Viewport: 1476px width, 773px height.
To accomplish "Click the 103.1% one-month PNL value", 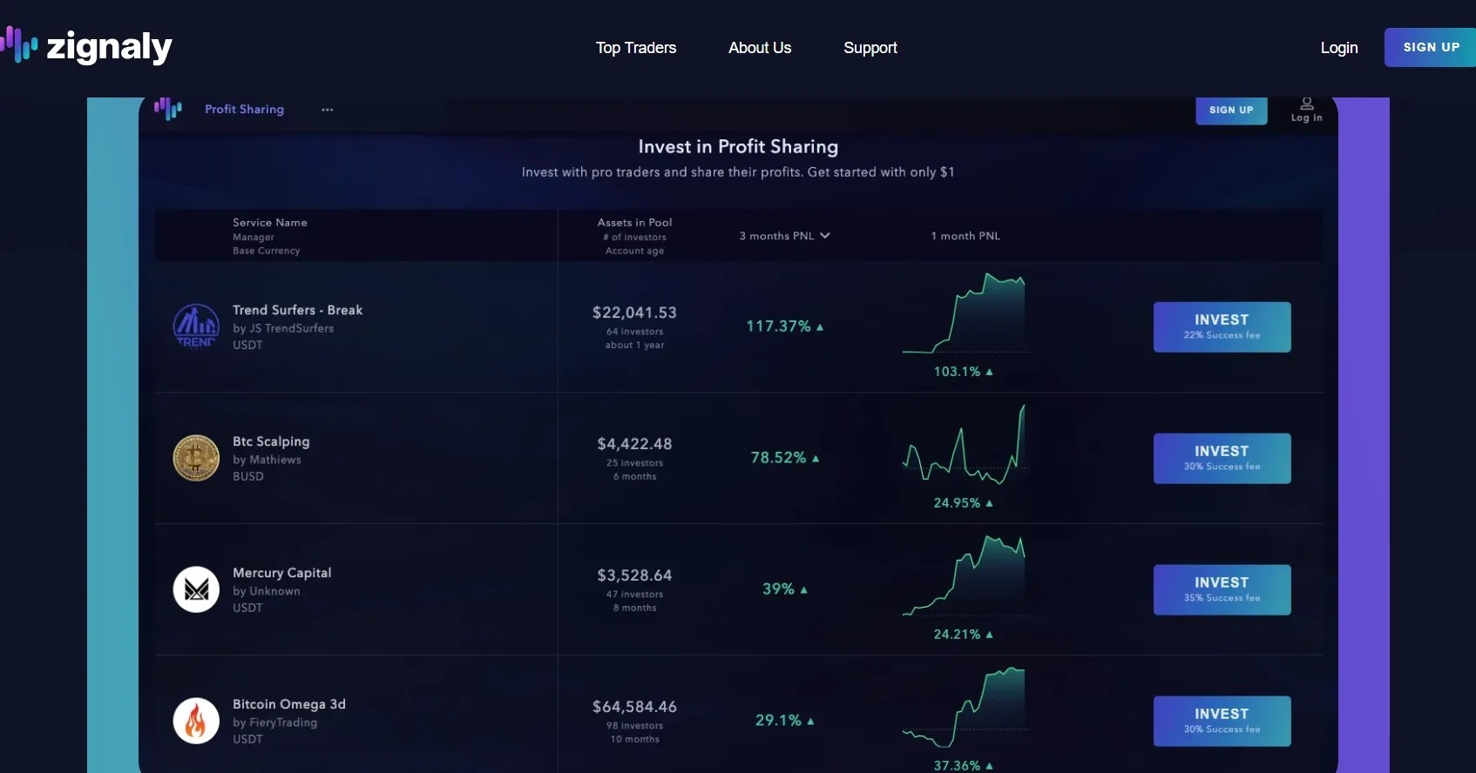I will point(963,372).
